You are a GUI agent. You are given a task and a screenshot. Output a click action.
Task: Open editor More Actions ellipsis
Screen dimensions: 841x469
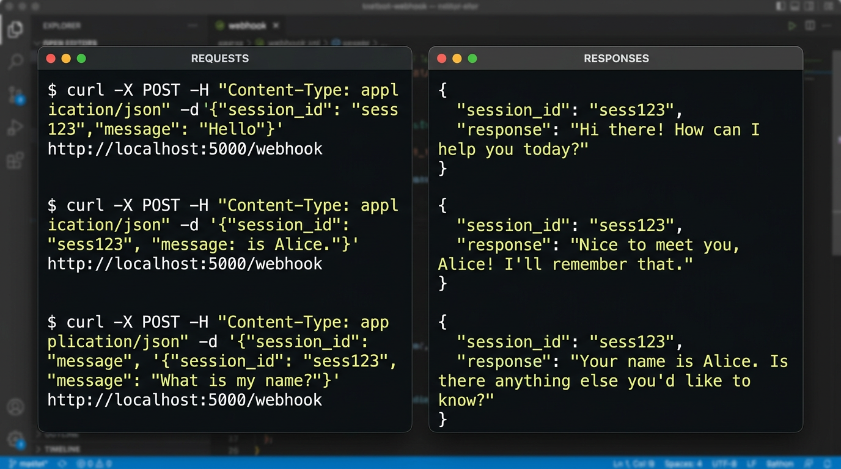828,26
